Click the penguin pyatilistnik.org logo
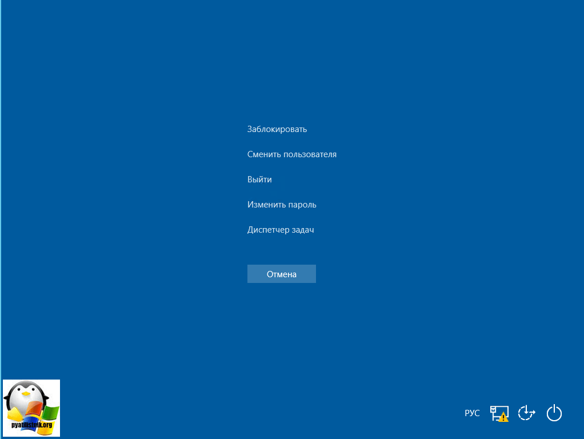Viewport: 584px width, 439px height. click(31, 408)
